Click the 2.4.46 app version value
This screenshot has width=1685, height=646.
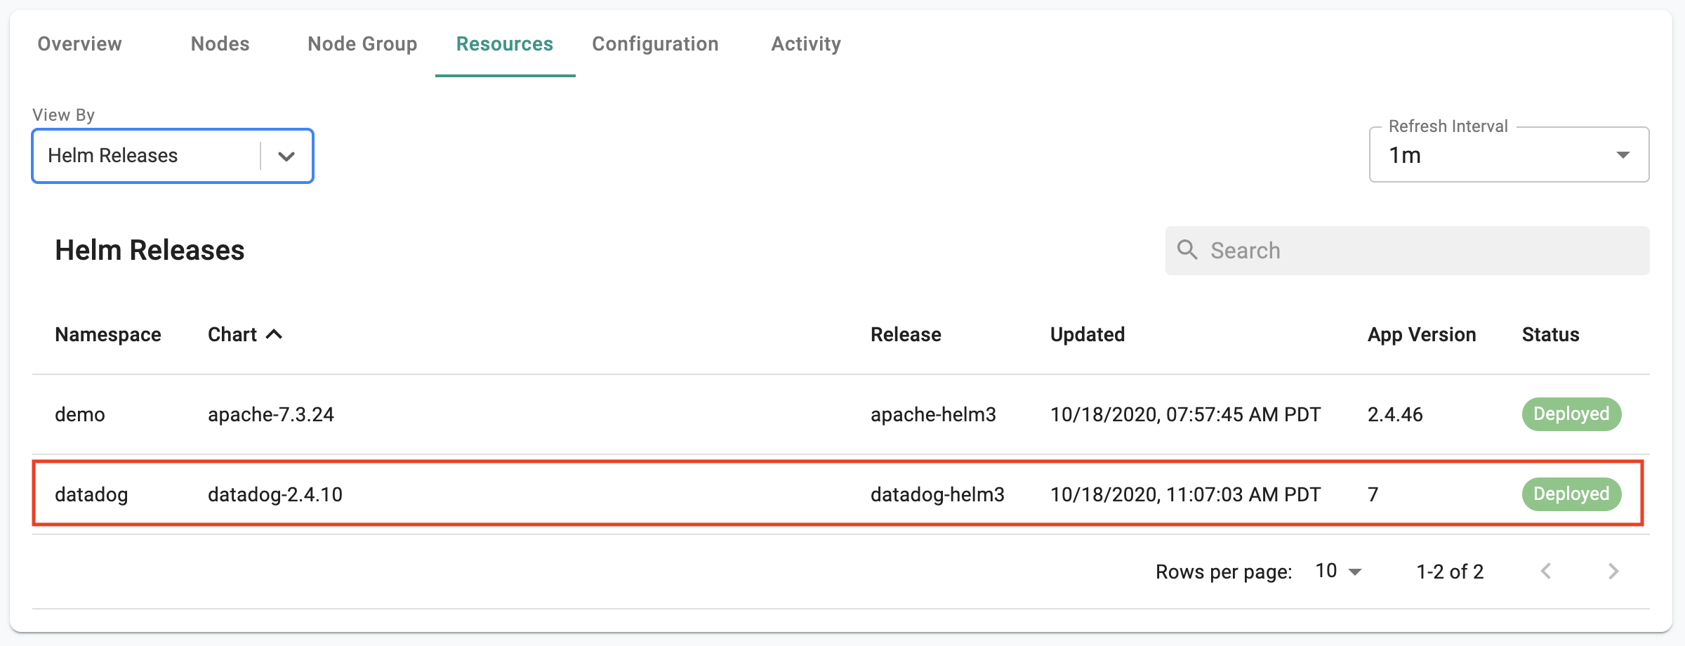pyautogui.click(x=1395, y=414)
